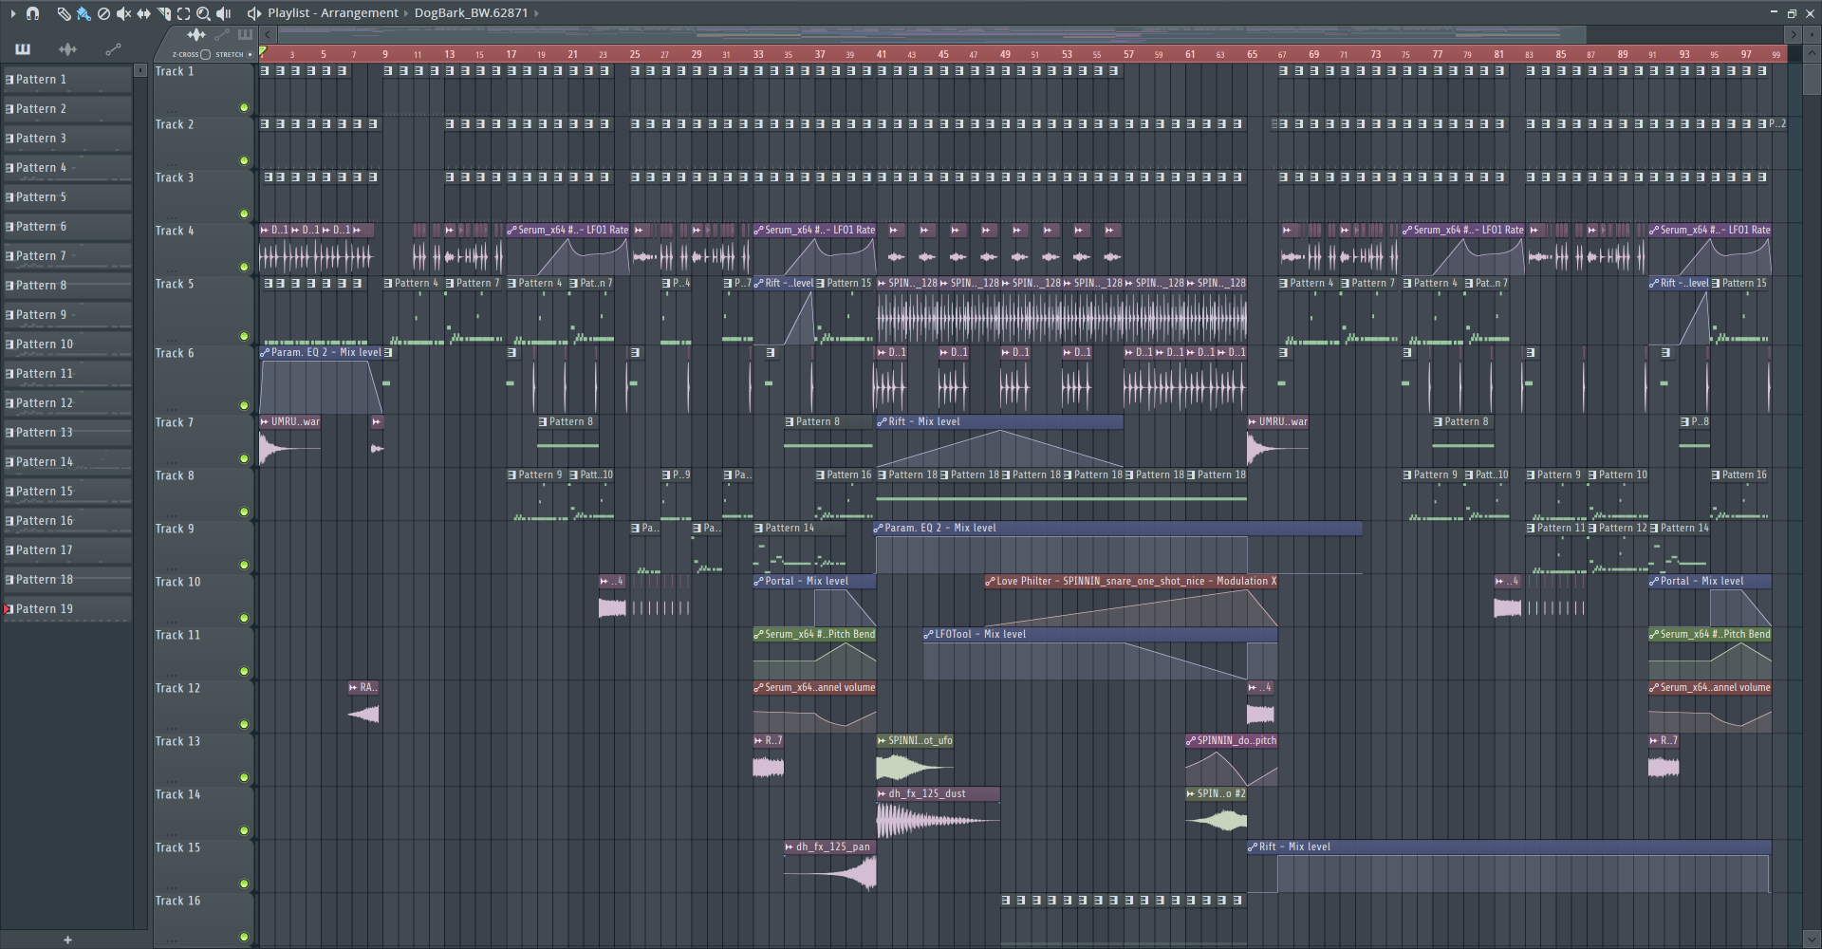Toggle the magnet snap icon

[x=33, y=13]
